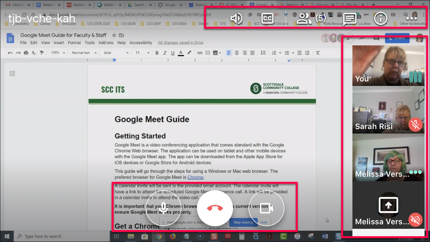This screenshot has width=430, height=242.
Task: Open the View menu
Action: coord(45,42)
